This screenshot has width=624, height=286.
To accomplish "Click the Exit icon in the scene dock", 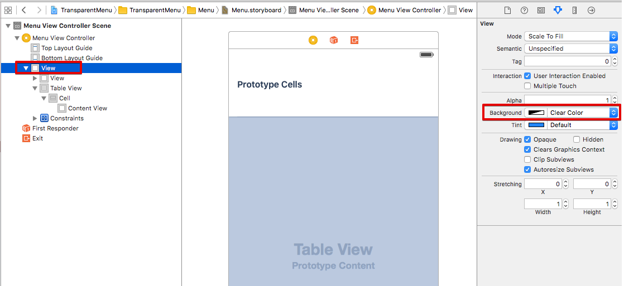I will pos(354,40).
